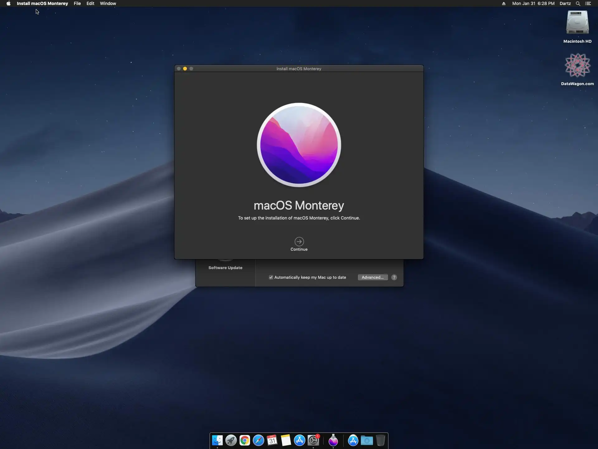Open the File menu
This screenshot has height=449, width=598.
77,3
